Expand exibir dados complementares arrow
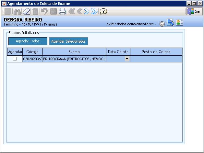Image resolution: width=204 pixels, height=153 pixels. tap(162, 24)
